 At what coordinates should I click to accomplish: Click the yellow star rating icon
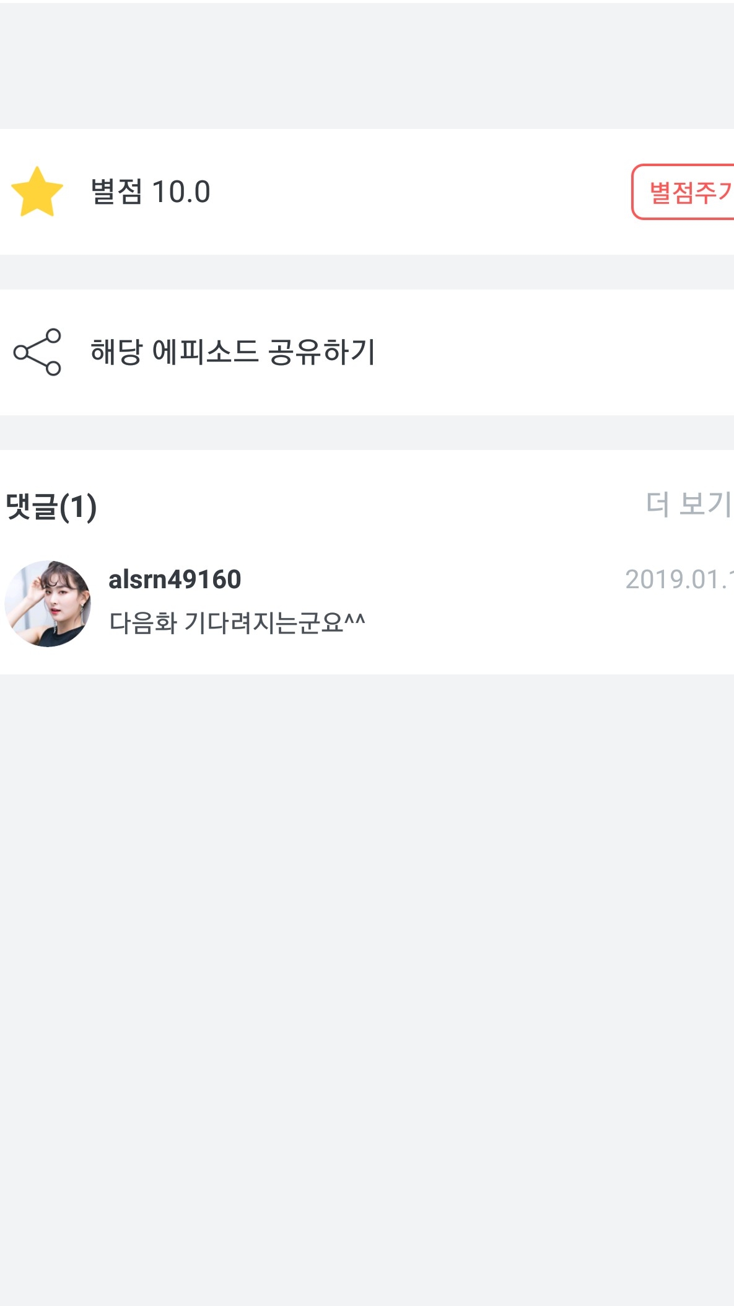click(37, 192)
